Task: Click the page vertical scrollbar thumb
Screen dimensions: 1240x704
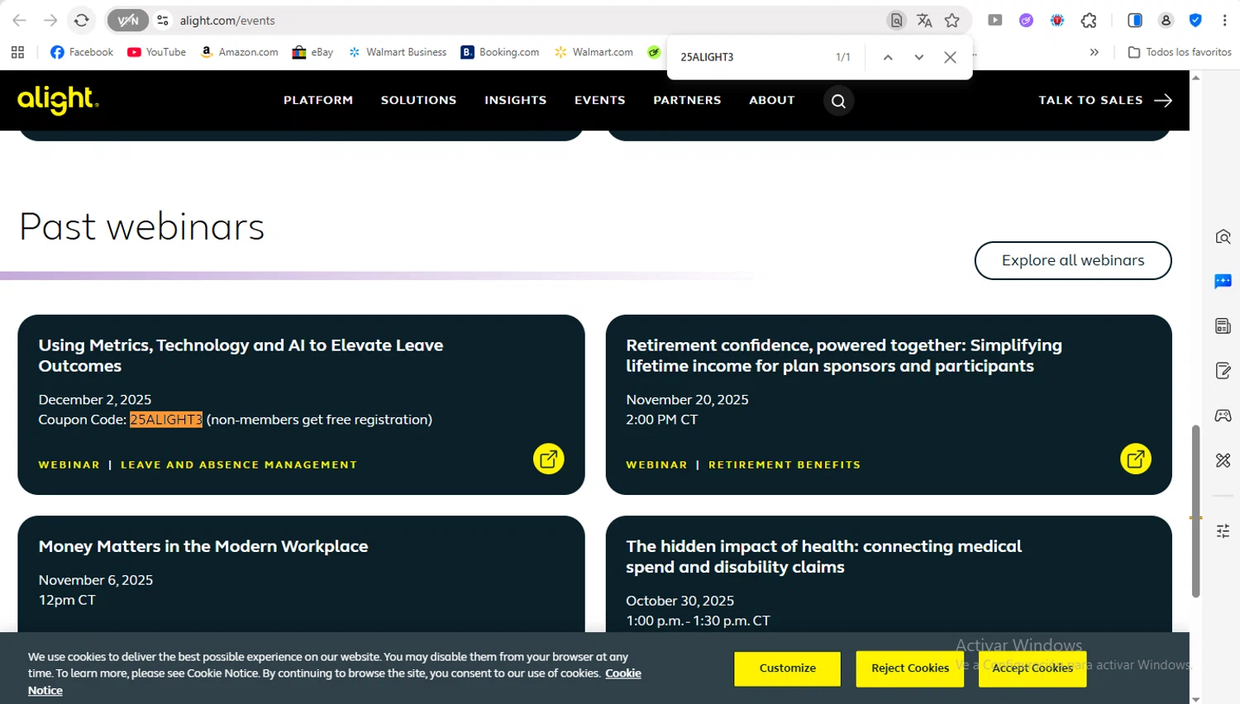Action: pos(1195,511)
